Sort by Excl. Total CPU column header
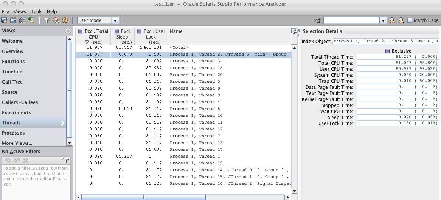This screenshot has width=441, height=200. click(x=93, y=36)
